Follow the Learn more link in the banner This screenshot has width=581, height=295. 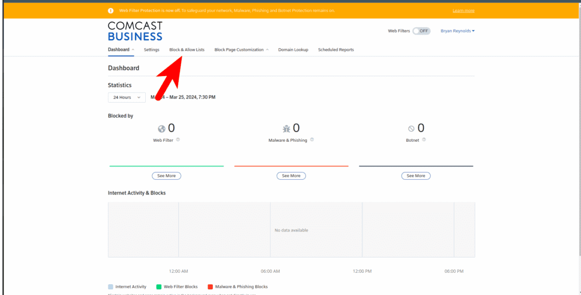(464, 10)
